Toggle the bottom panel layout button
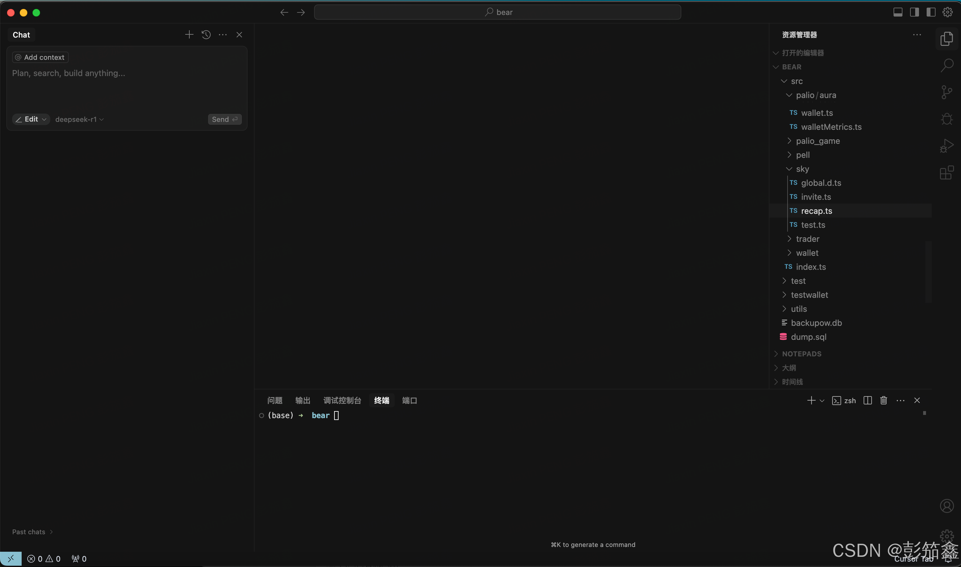The image size is (961, 567). pos(898,12)
